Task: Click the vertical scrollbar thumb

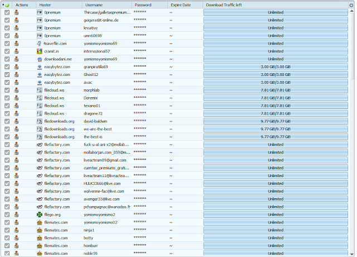Action: pyautogui.click(x=352, y=47)
